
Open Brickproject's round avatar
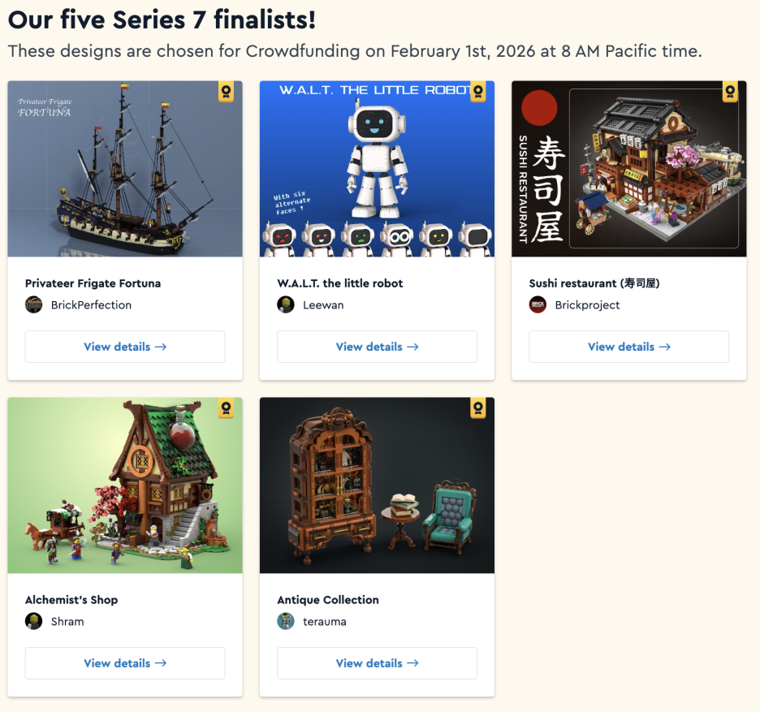(538, 305)
